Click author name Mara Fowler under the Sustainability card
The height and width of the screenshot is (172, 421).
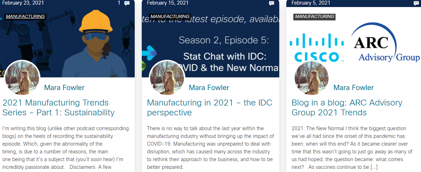point(64,88)
